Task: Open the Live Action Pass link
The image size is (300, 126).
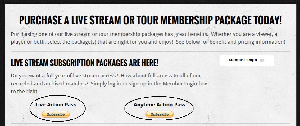Action: 56,105
